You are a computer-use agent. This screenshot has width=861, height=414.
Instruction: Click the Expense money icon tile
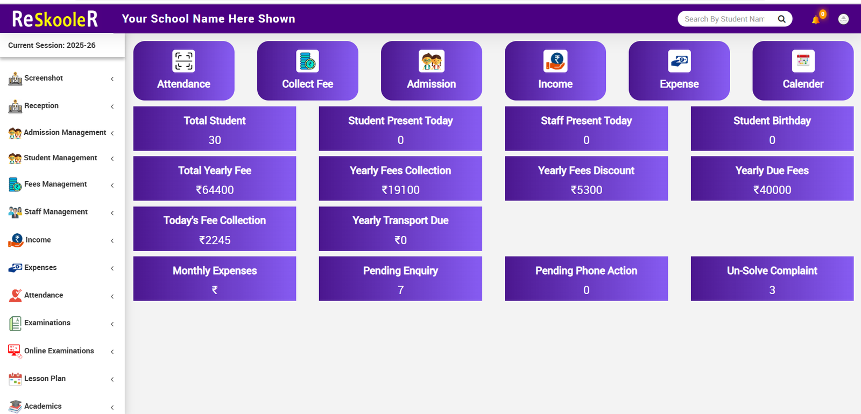coord(679,61)
